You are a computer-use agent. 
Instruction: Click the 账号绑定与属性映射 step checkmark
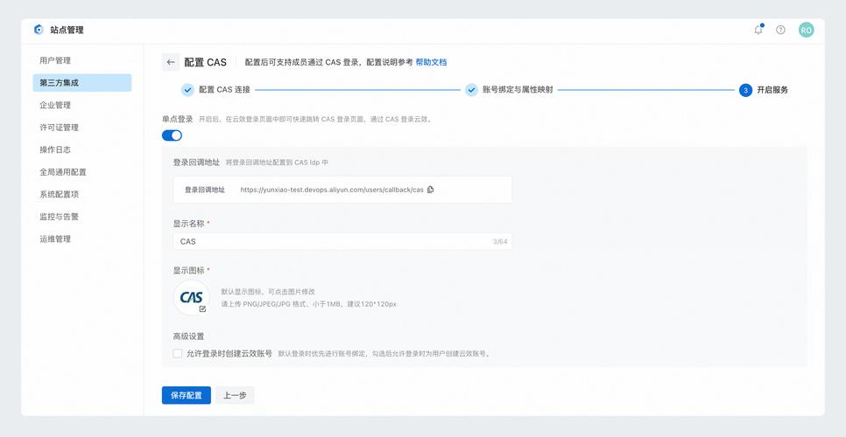(x=471, y=90)
